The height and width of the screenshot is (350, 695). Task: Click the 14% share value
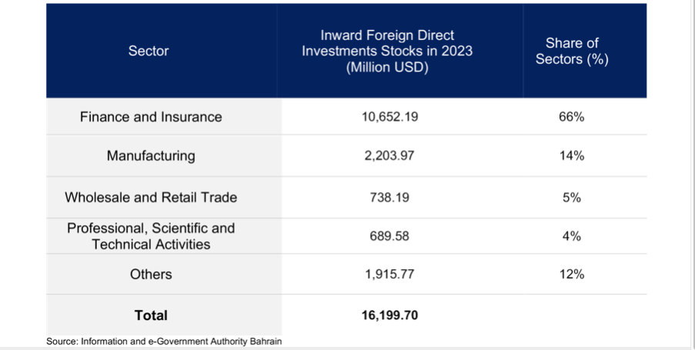tap(571, 156)
